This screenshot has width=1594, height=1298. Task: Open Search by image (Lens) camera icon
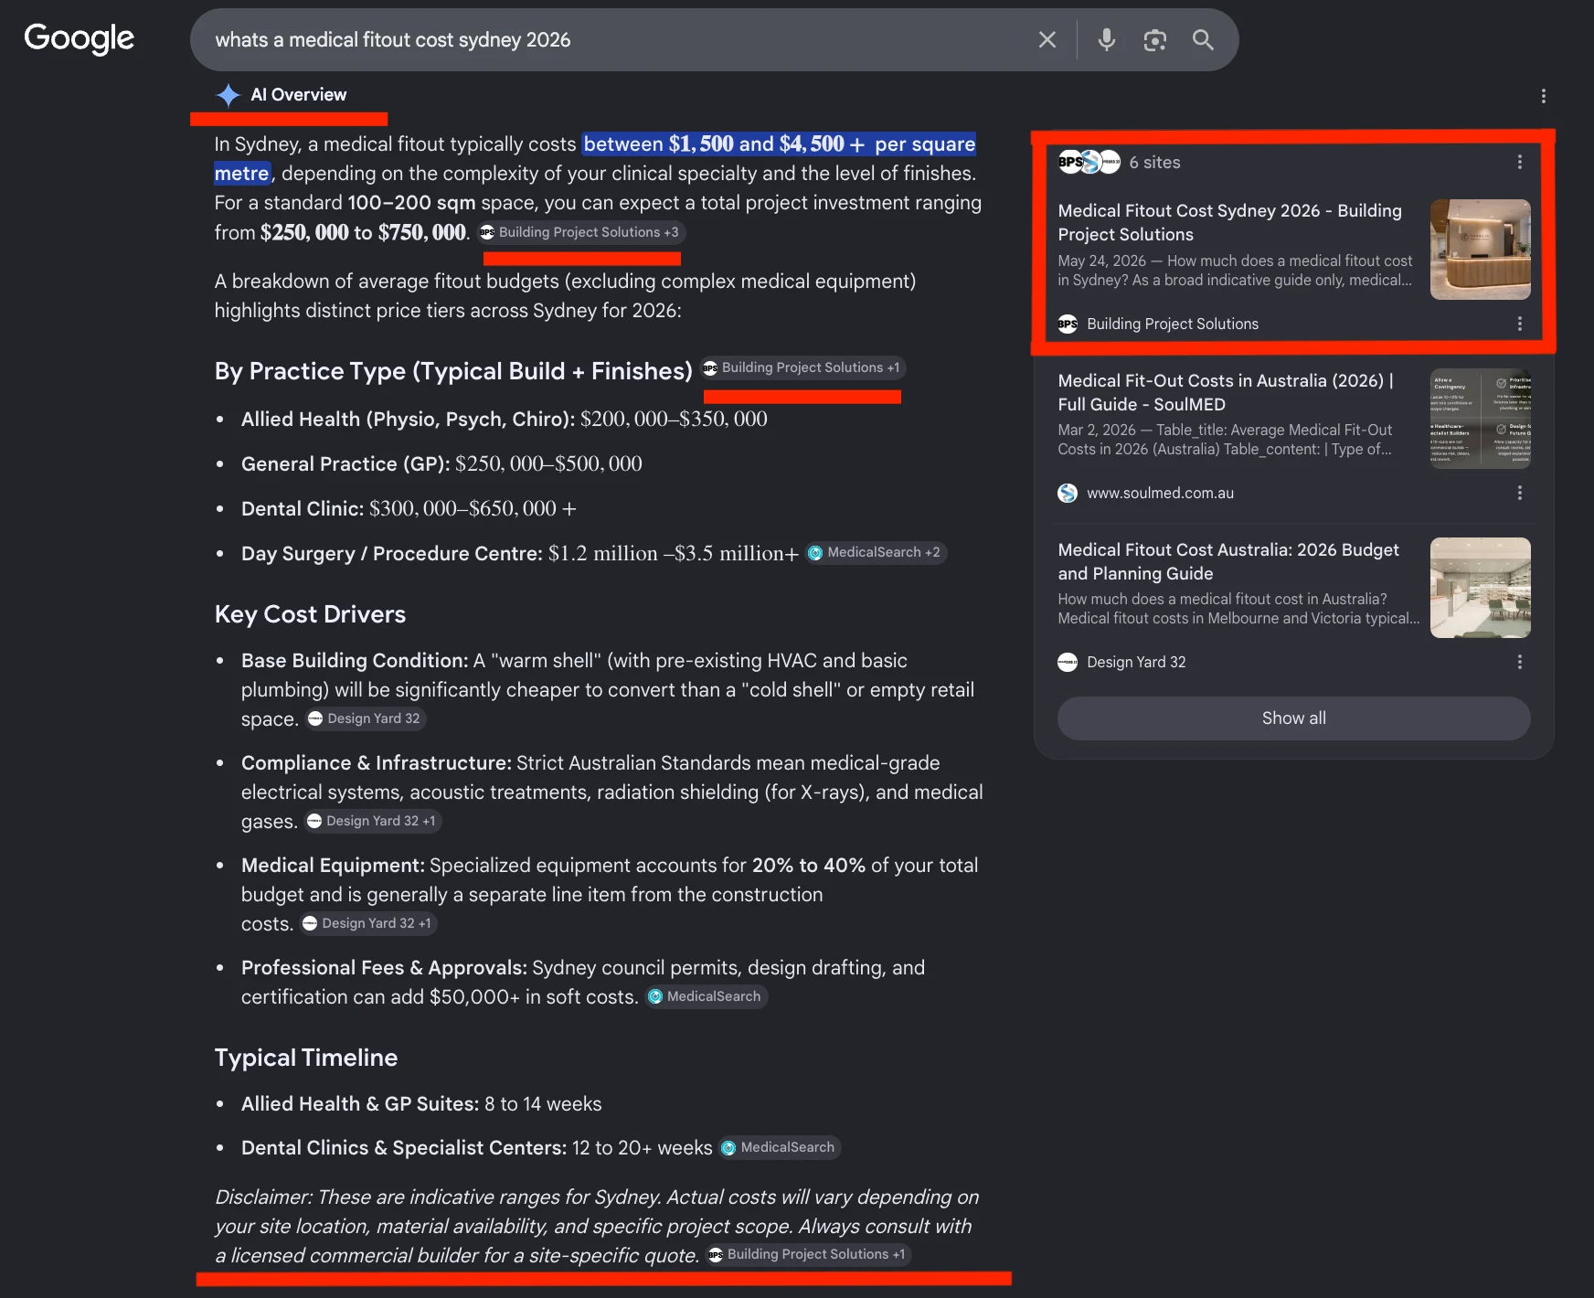point(1155,39)
